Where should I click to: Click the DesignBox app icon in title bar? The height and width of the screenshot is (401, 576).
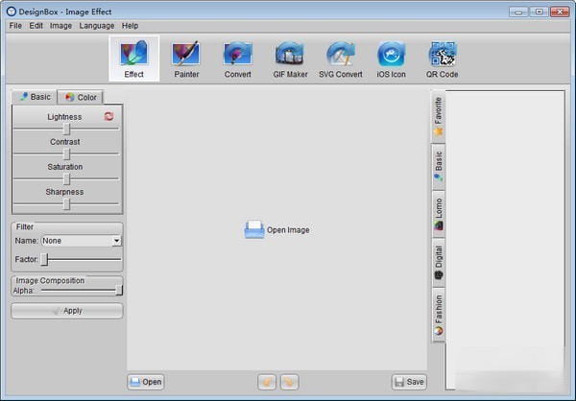(x=12, y=12)
